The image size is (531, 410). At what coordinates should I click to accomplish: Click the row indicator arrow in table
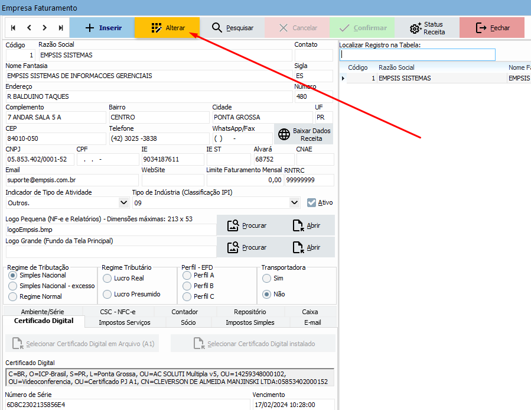click(x=343, y=78)
